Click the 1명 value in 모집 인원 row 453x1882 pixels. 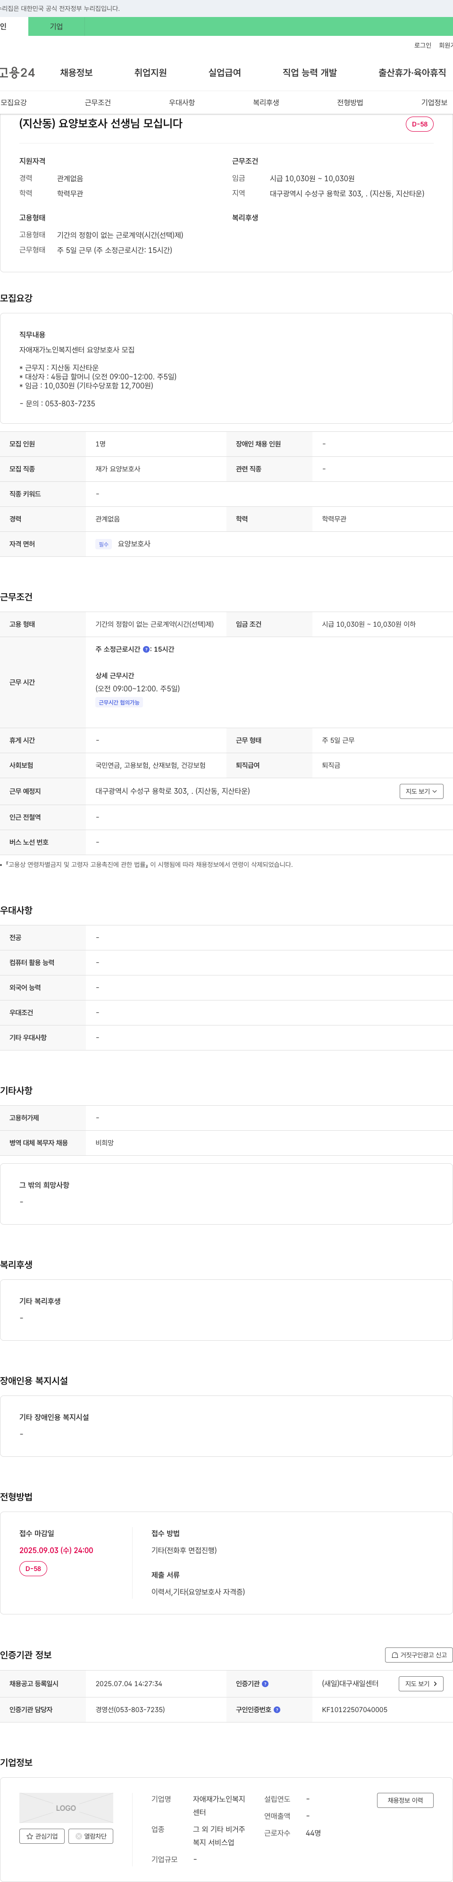[x=100, y=444]
